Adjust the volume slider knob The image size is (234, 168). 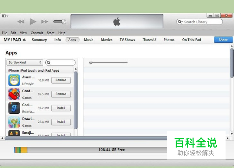[x=64, y=22]
